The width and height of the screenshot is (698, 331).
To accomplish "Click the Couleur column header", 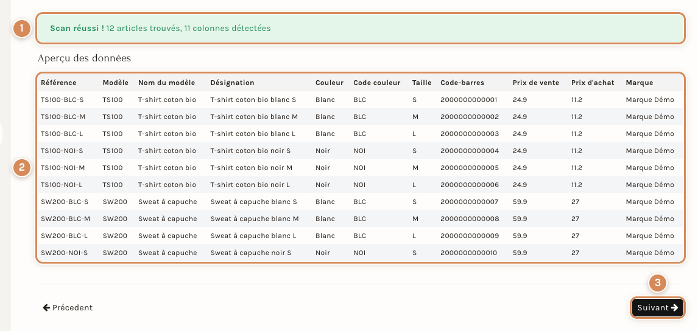I will 330,83.
